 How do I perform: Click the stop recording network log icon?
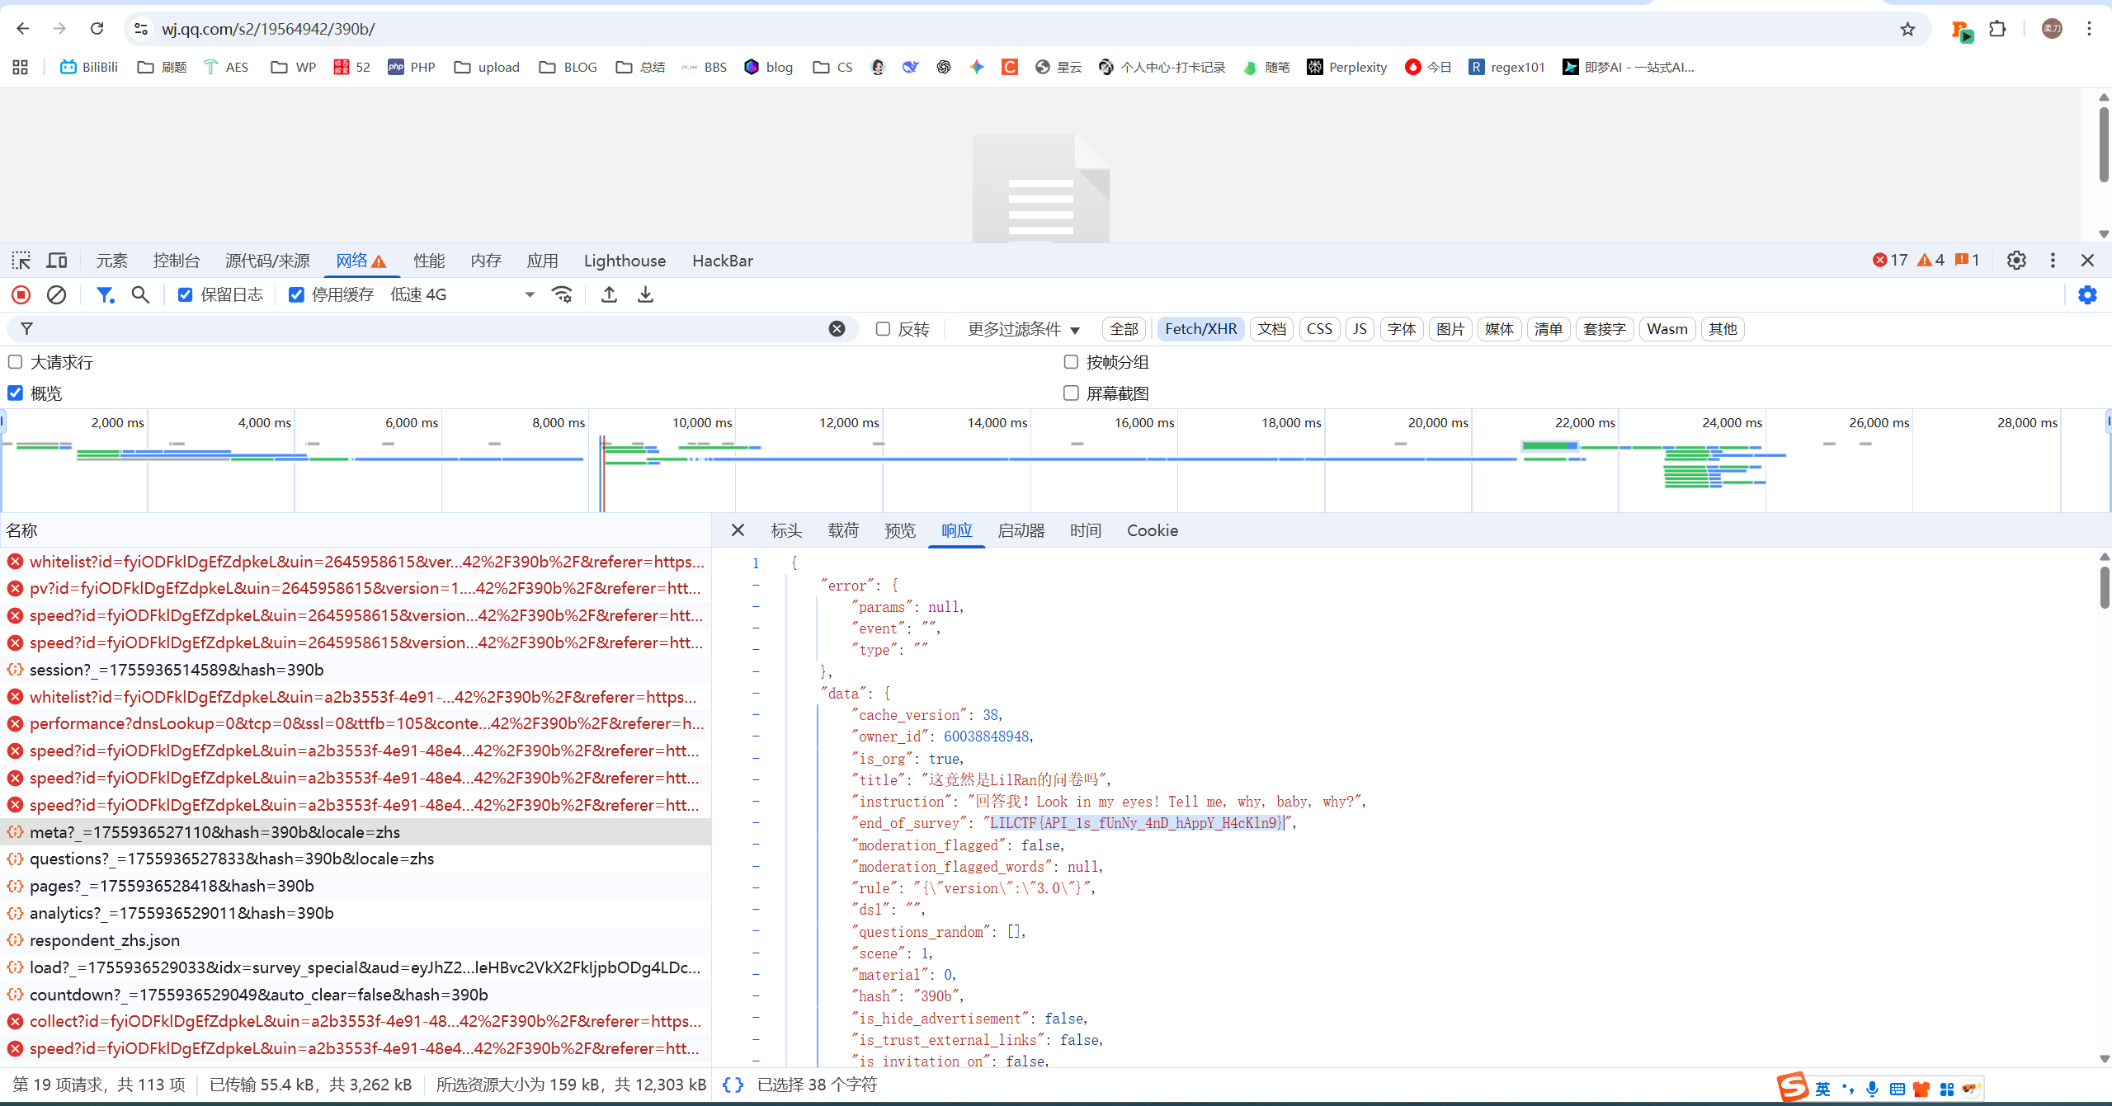[21, 294]
